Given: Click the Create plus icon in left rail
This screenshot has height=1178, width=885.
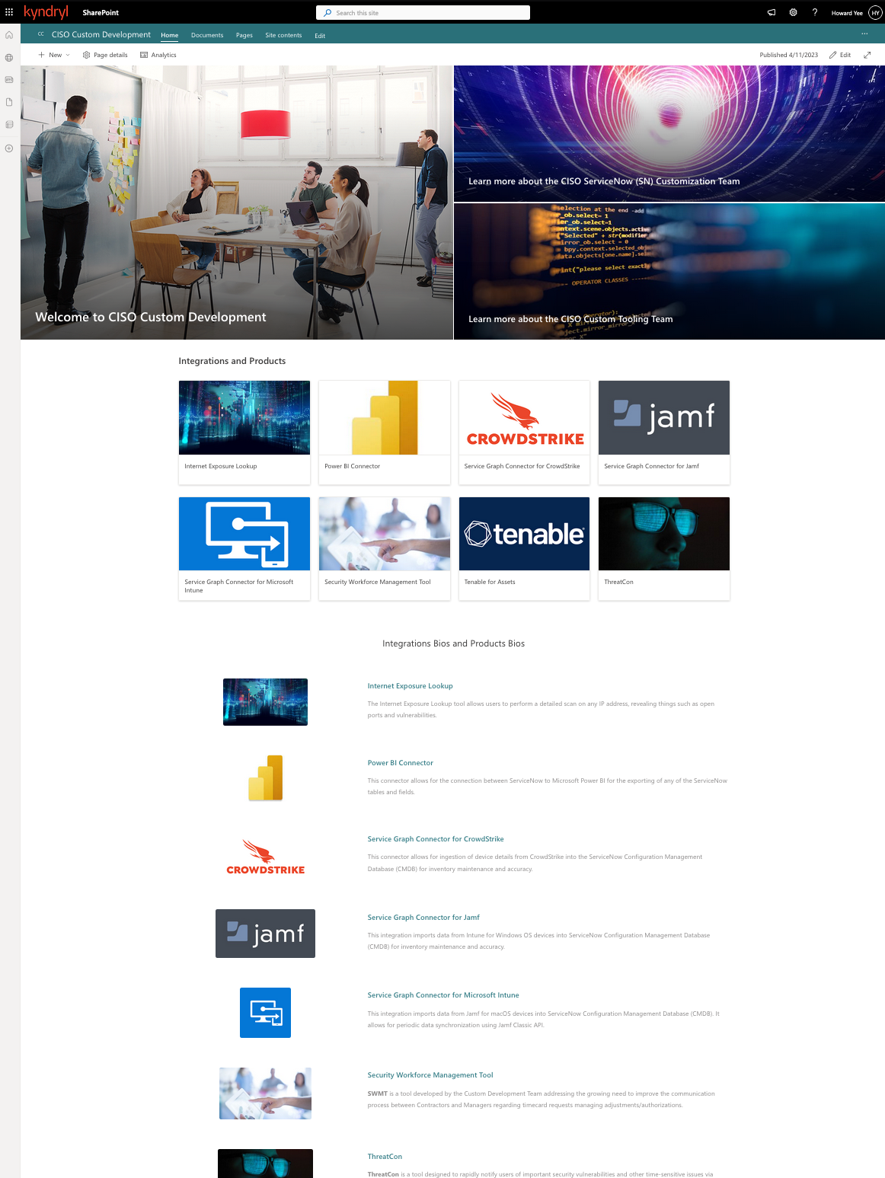Looking at the screenshot, I should (x=9, y=148).
